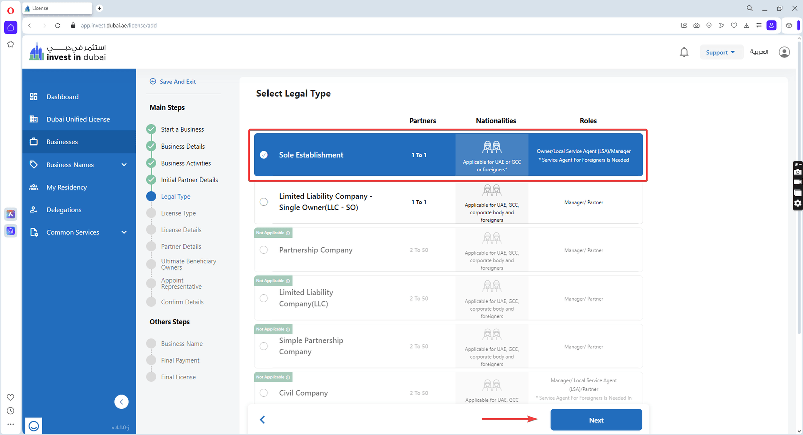This screenshot has height=435, width=803.
Task: Go to the Start a Business step
Action: [182, 129]
